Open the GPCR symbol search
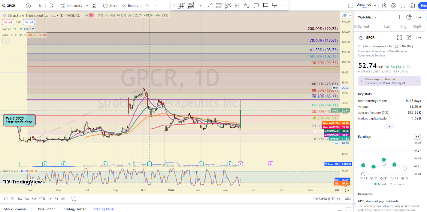Screen dimensions: 427x212 pos(9,6)
